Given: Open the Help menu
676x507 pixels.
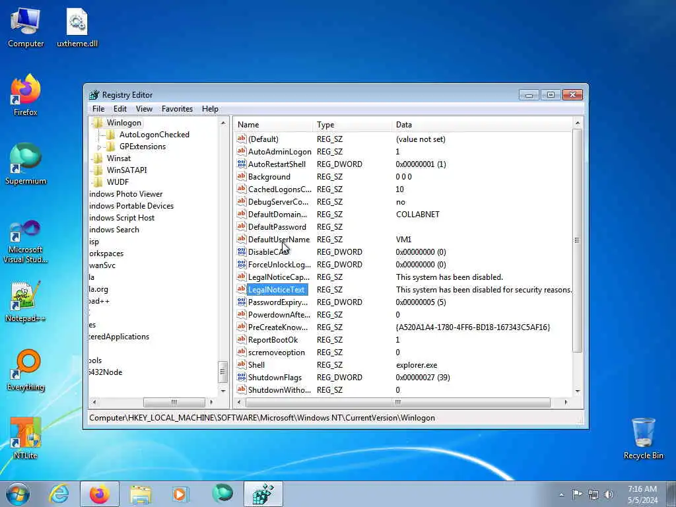Looking at the screenshot, I should (210, 109).
